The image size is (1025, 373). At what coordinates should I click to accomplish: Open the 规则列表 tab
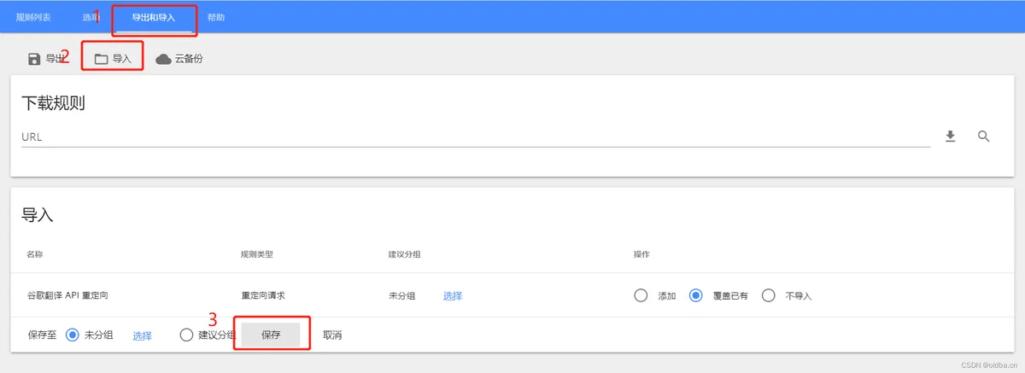(33, 17)
